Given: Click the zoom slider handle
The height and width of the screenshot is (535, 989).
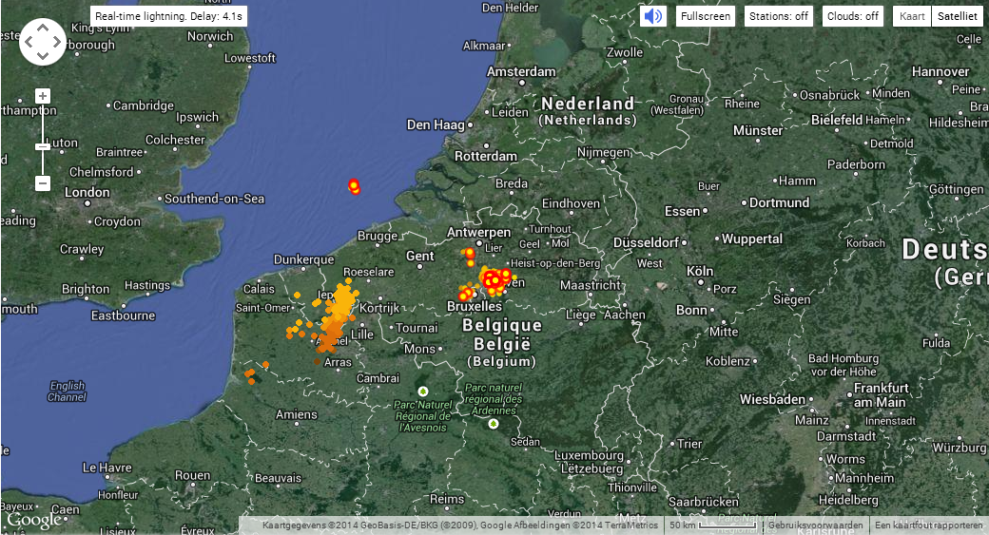Looking at the screenshot, I should (x=42, y=147).
